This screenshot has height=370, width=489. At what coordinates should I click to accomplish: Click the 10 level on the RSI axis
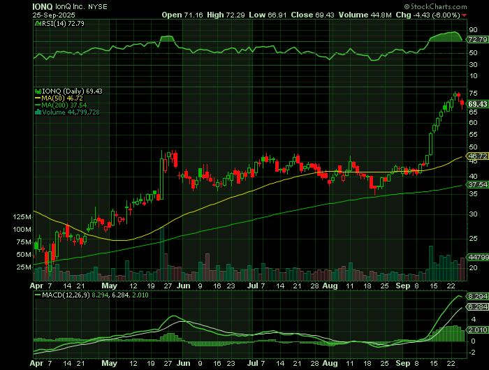pyautogui.click(x=473, y=76)
